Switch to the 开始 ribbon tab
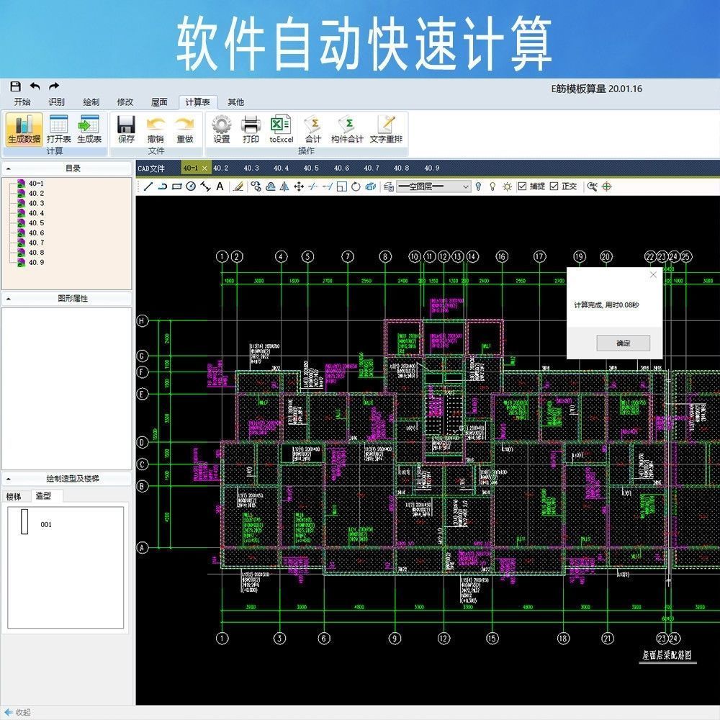The width and height of the screenshot is (720, 720). coord(22,102)
